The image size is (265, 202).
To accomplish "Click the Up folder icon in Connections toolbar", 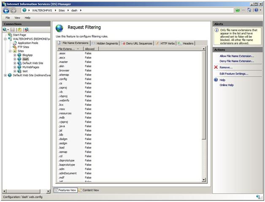I will 19,30.
